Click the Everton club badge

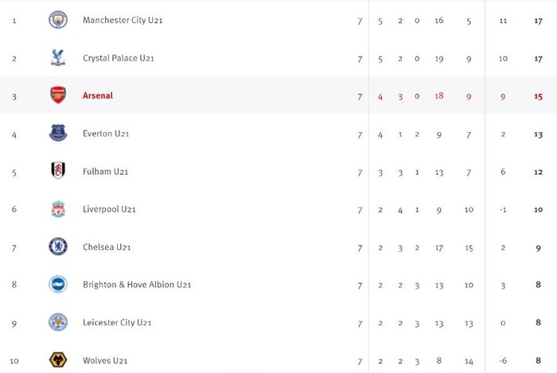58,133
